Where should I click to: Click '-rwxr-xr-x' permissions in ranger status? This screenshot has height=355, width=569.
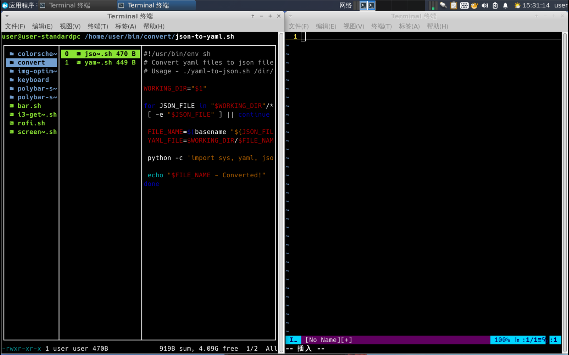point(21,348)
